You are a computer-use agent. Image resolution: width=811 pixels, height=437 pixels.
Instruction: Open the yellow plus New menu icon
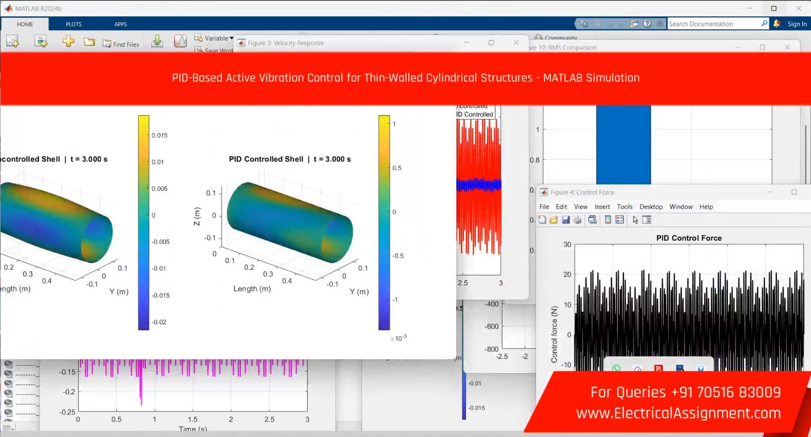point(68,42)
